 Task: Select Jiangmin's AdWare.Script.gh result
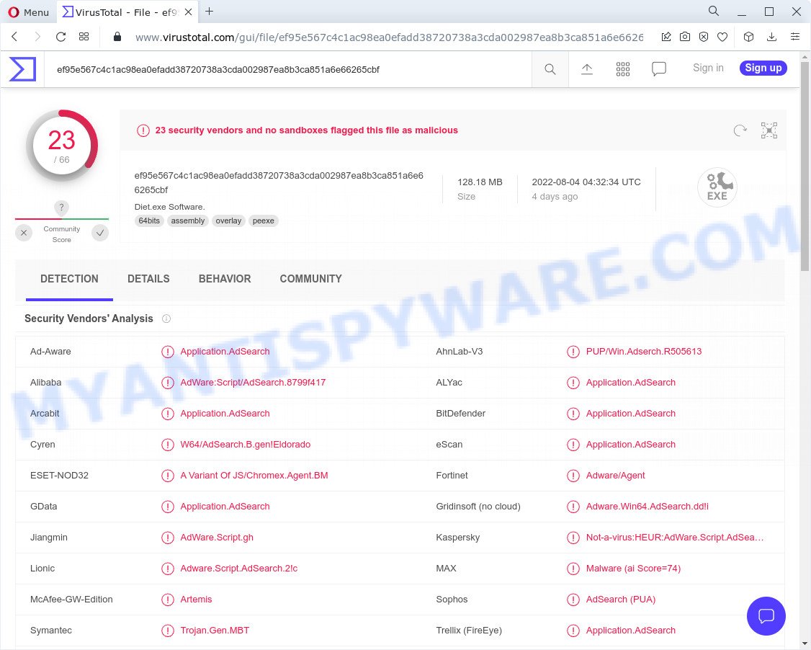[217, 537]
